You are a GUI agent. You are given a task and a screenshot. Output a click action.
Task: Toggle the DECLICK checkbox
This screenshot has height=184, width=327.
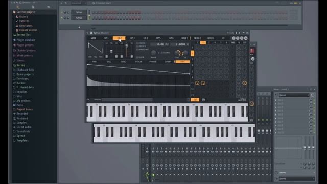pos(137,47)
